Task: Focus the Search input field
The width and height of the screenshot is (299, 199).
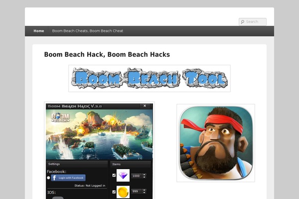Action: [x=253, y=22]
